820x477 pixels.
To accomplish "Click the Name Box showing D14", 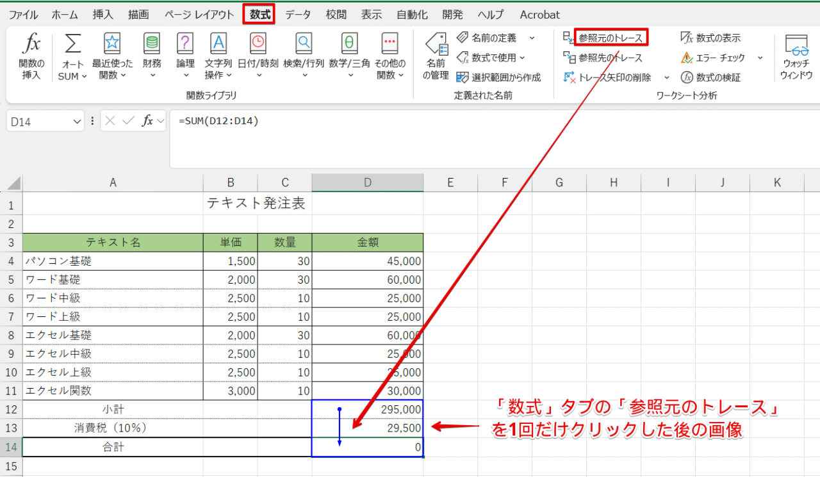I will [x=39, y=121].
